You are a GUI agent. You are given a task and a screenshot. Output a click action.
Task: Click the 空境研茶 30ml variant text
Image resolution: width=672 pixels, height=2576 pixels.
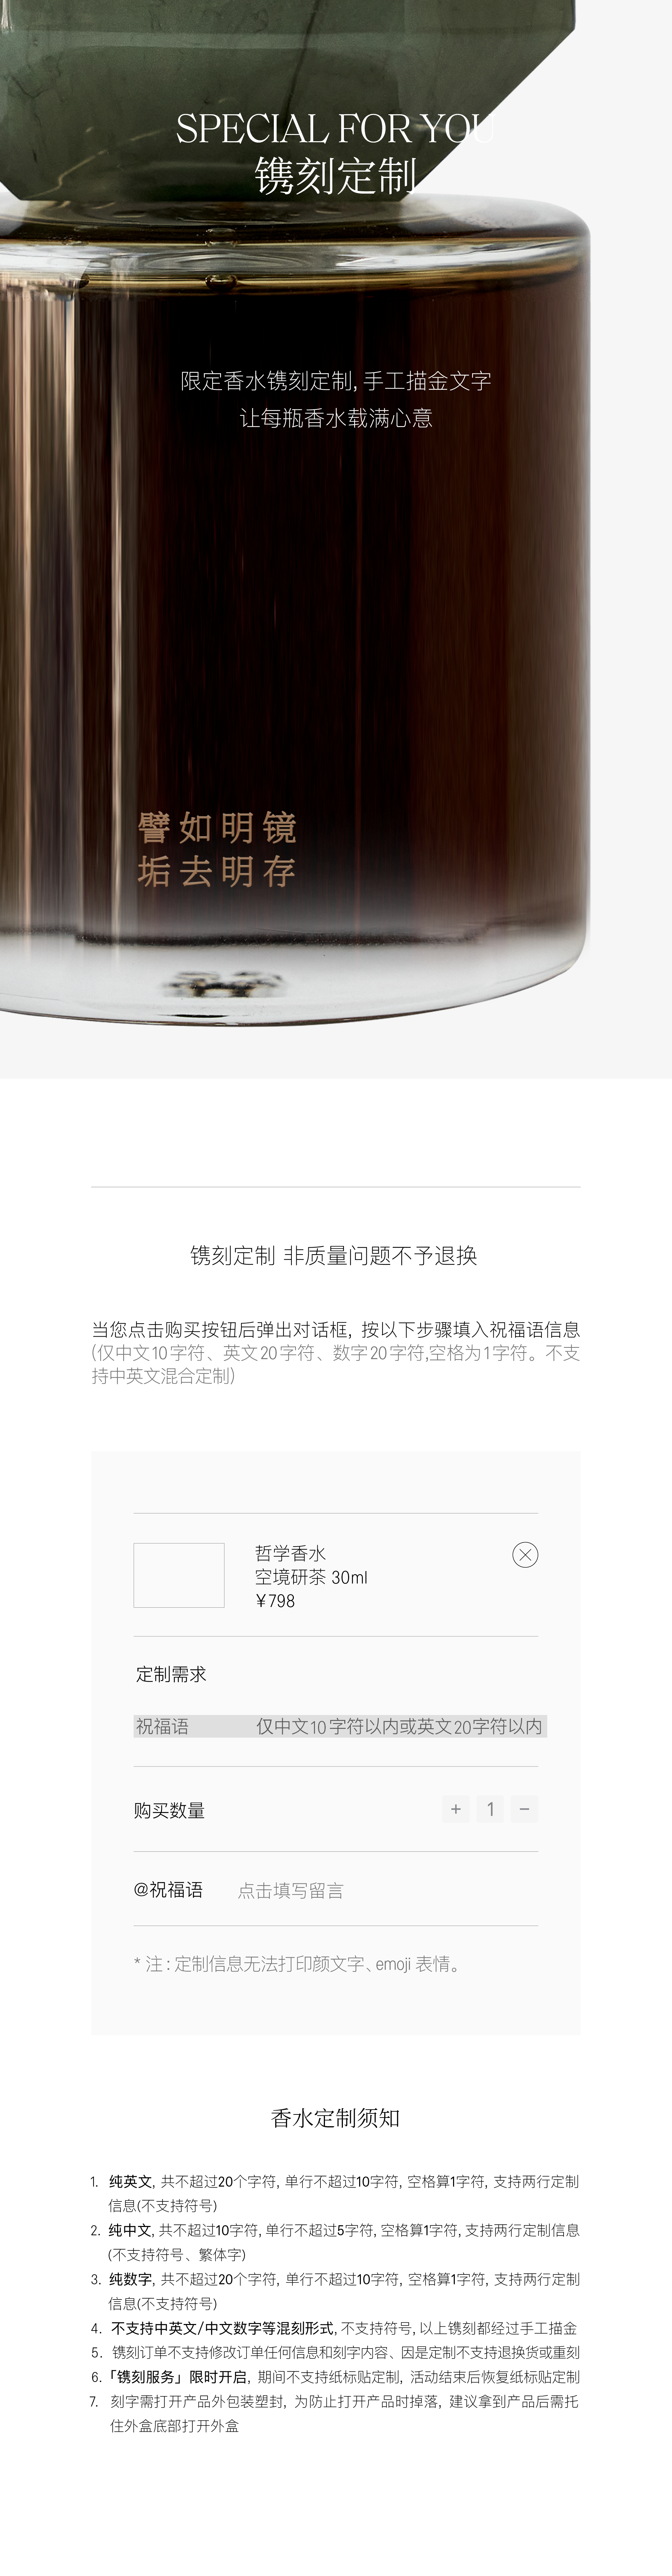click(311, 1577)
